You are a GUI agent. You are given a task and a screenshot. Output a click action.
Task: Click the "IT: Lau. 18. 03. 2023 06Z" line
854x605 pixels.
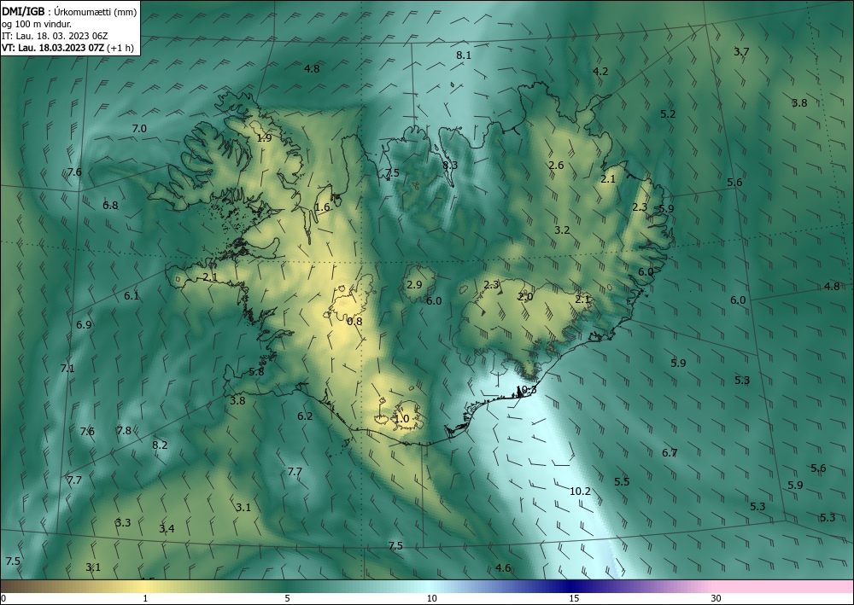pos(55,36)
